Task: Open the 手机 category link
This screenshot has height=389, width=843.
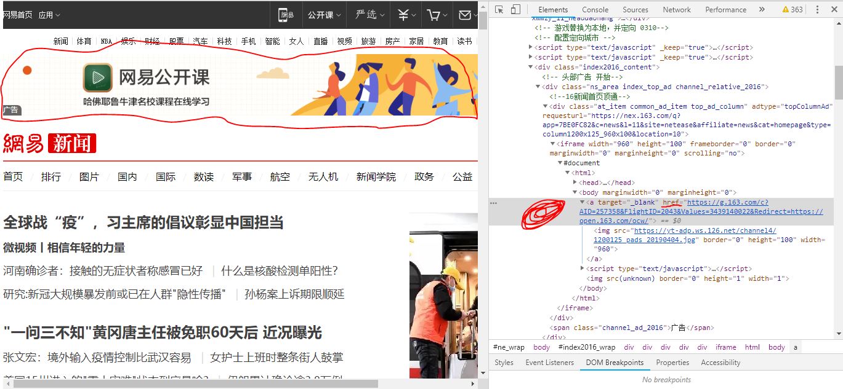Action: point(248,41)
